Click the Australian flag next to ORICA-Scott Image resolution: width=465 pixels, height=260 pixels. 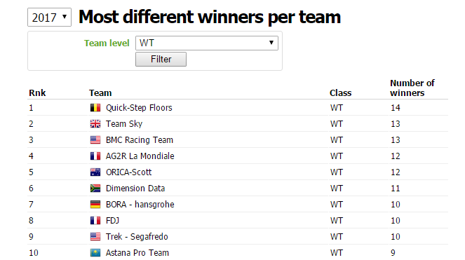pos(95,172)
